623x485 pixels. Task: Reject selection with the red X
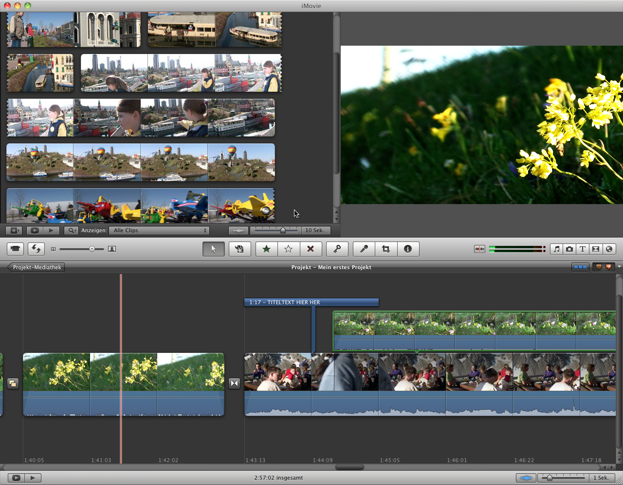(310, 249)
